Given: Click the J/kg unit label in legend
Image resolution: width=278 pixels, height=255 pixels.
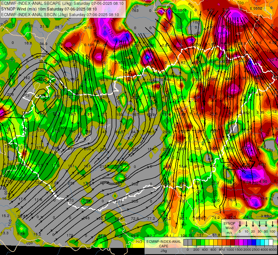Looking at the screenshot, I should 164,251.
